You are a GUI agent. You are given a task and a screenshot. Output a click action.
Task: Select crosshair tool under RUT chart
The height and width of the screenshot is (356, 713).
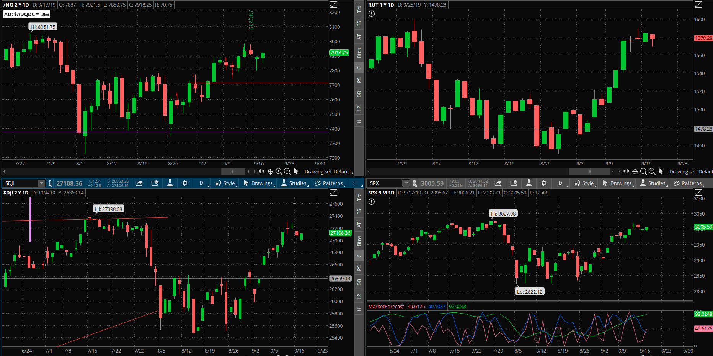pyautogui.click(x=635, y=171)
